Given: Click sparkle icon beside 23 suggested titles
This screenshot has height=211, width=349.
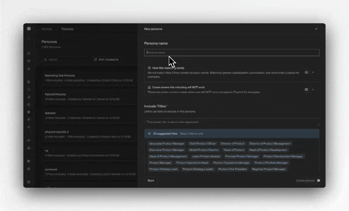Looking at the screenshot, I should pyautogui.click(x=149, y=134).
